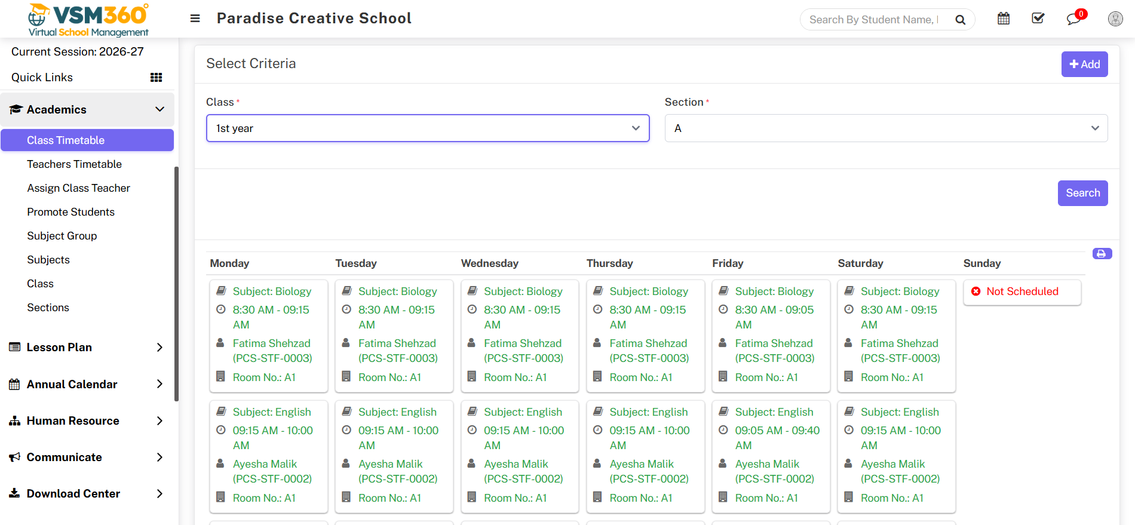The height and width of the screenshot is (525, 1135).
Task: Click Thursday English teacher person icon
Action: tap(597, 463)
